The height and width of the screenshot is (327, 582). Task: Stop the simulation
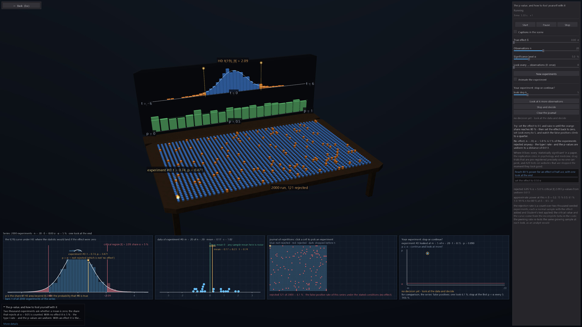[x=567, y=25]
